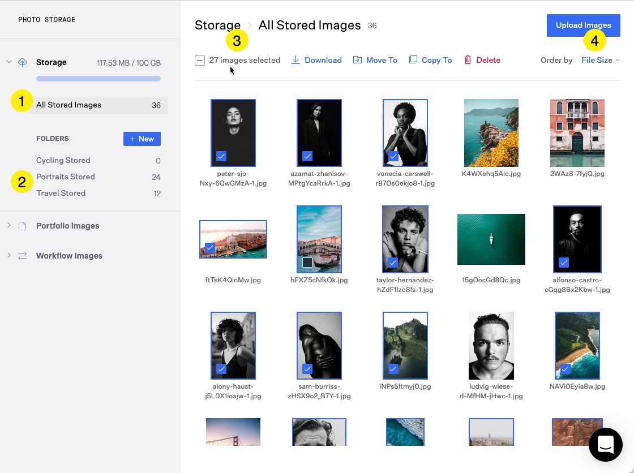Click the Storage cloud upload icon
This screenshot has width=634, height=473.
(23, 62)
